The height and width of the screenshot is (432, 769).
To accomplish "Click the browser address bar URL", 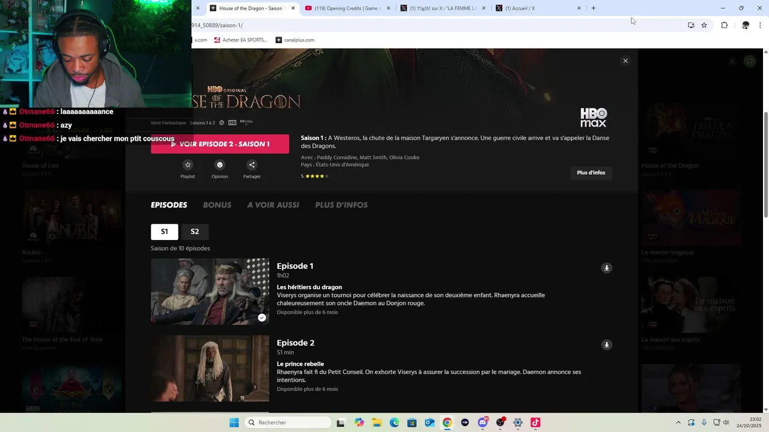I will coord(217,25).
